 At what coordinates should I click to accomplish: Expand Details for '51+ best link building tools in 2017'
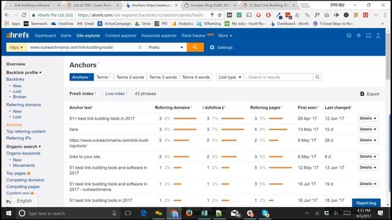point(368,118)
